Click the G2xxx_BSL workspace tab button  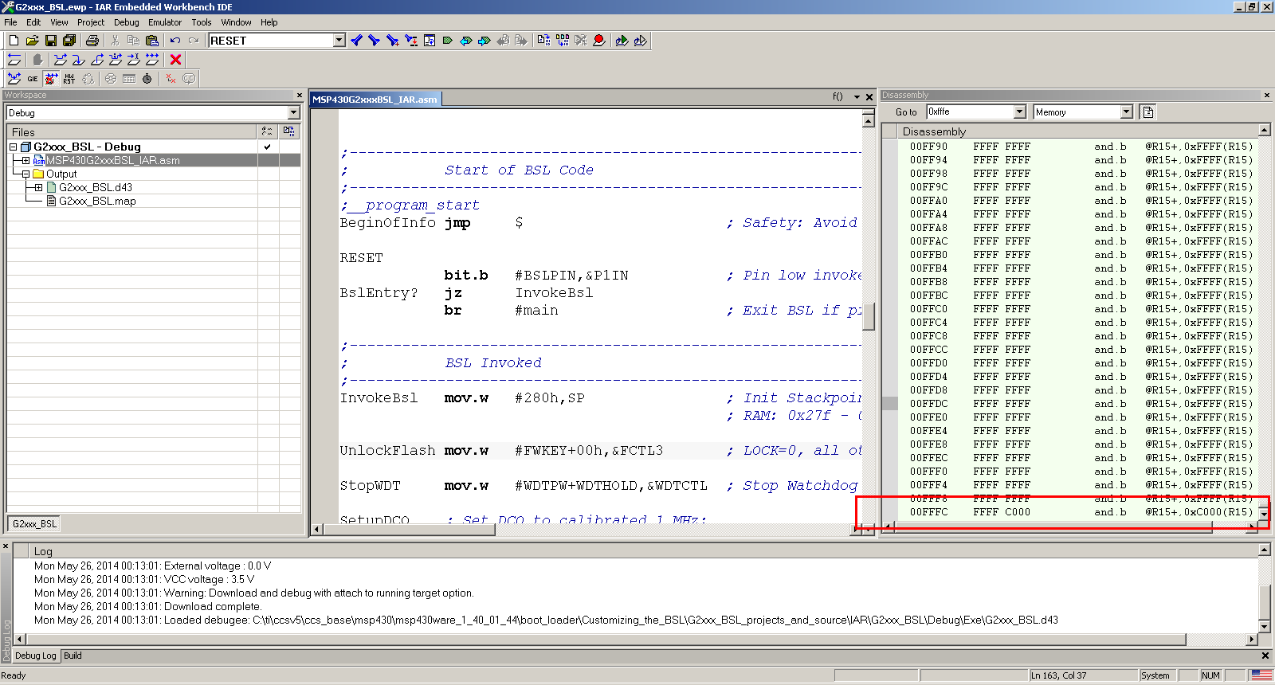point(34,523)
